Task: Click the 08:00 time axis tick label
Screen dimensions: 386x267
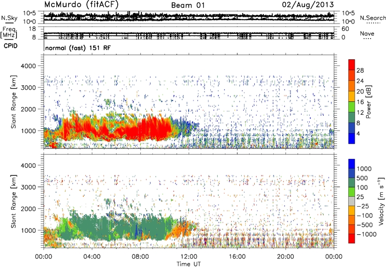Action: [140, 257]
